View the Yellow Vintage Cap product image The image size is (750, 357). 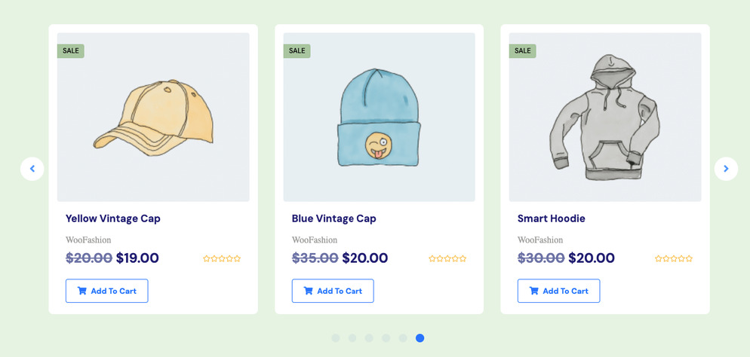point(153,117)
